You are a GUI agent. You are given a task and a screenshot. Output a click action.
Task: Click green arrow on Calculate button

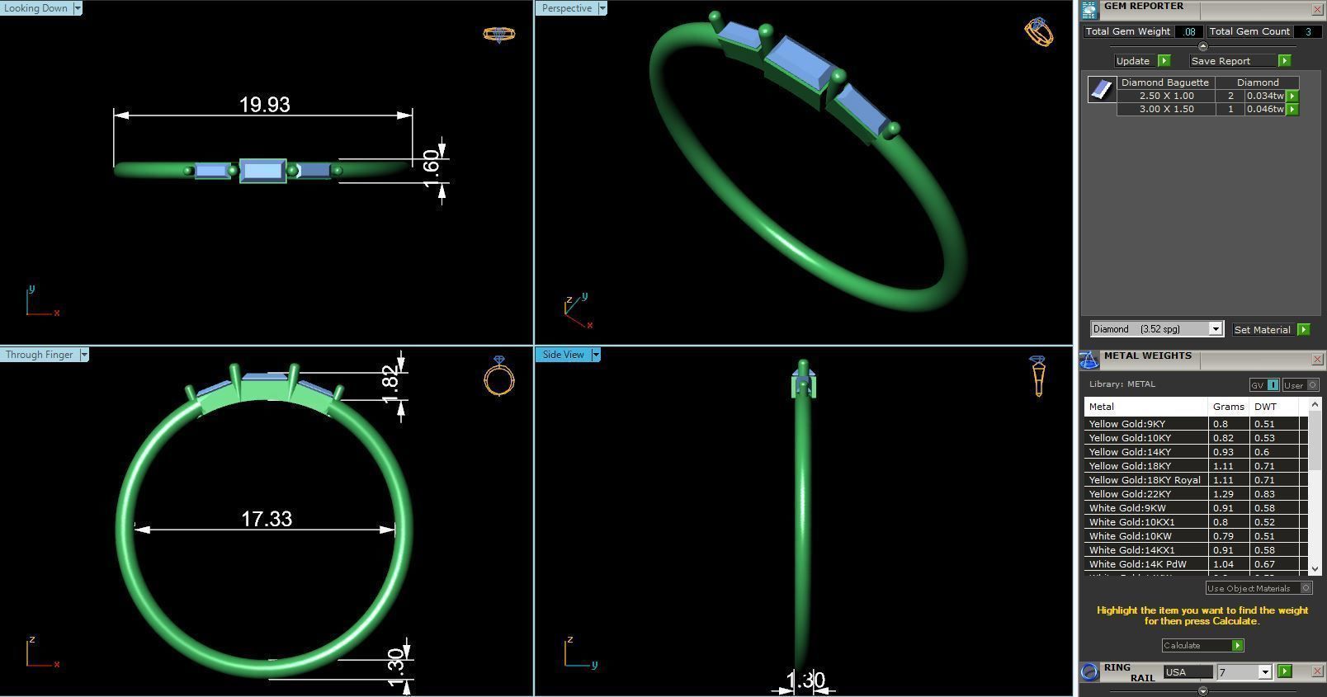[x=1237, y=645]
